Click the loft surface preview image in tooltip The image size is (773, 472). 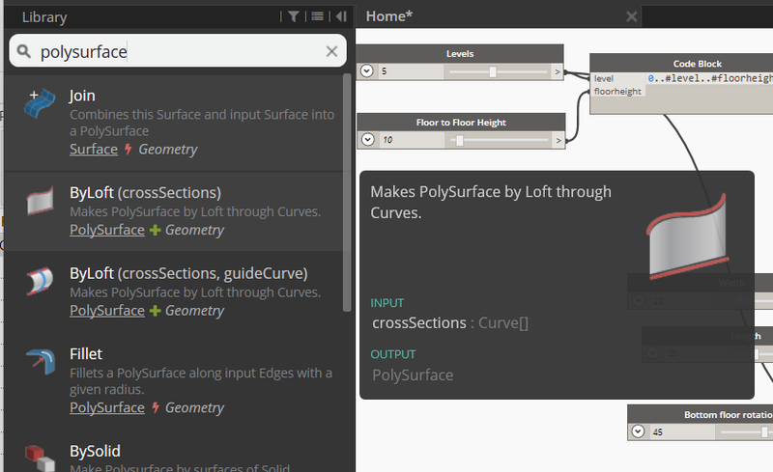coord(687,236)
